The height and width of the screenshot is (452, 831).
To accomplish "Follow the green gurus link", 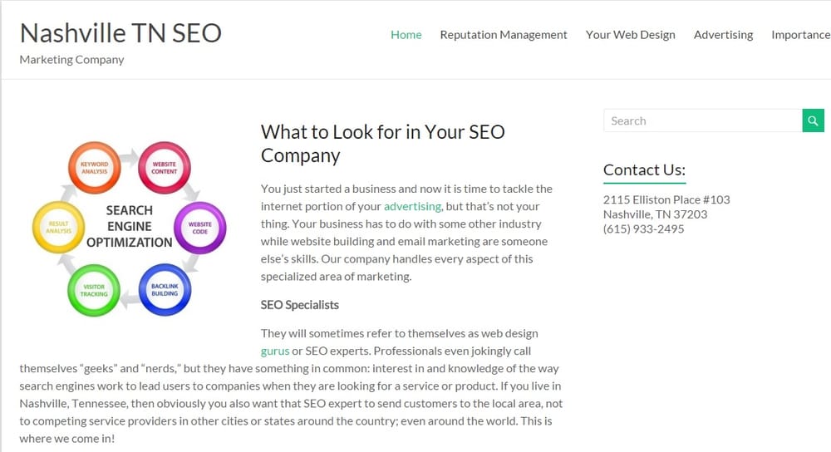I will click(x=275, y=351).
